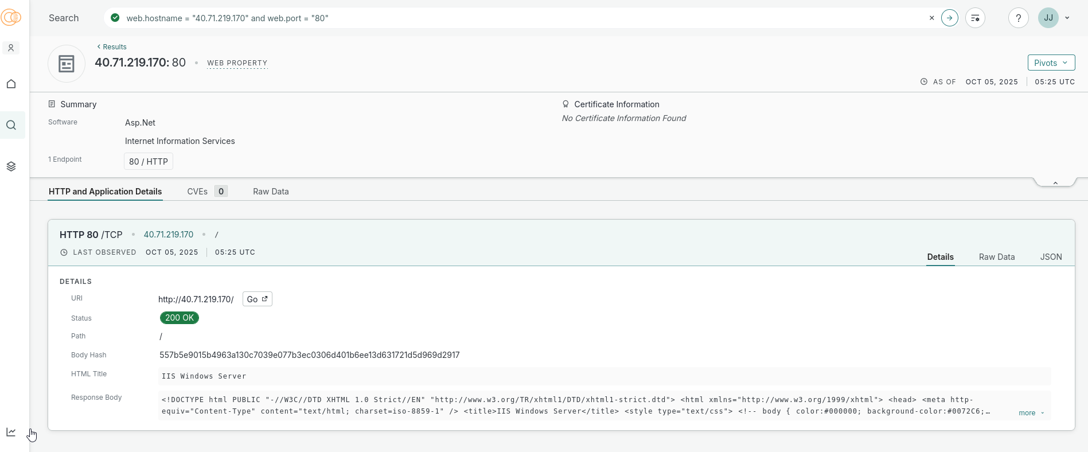This screenshot has width=1088, height=452.
Task: Expand response body with more
Action: (1031, 413)
